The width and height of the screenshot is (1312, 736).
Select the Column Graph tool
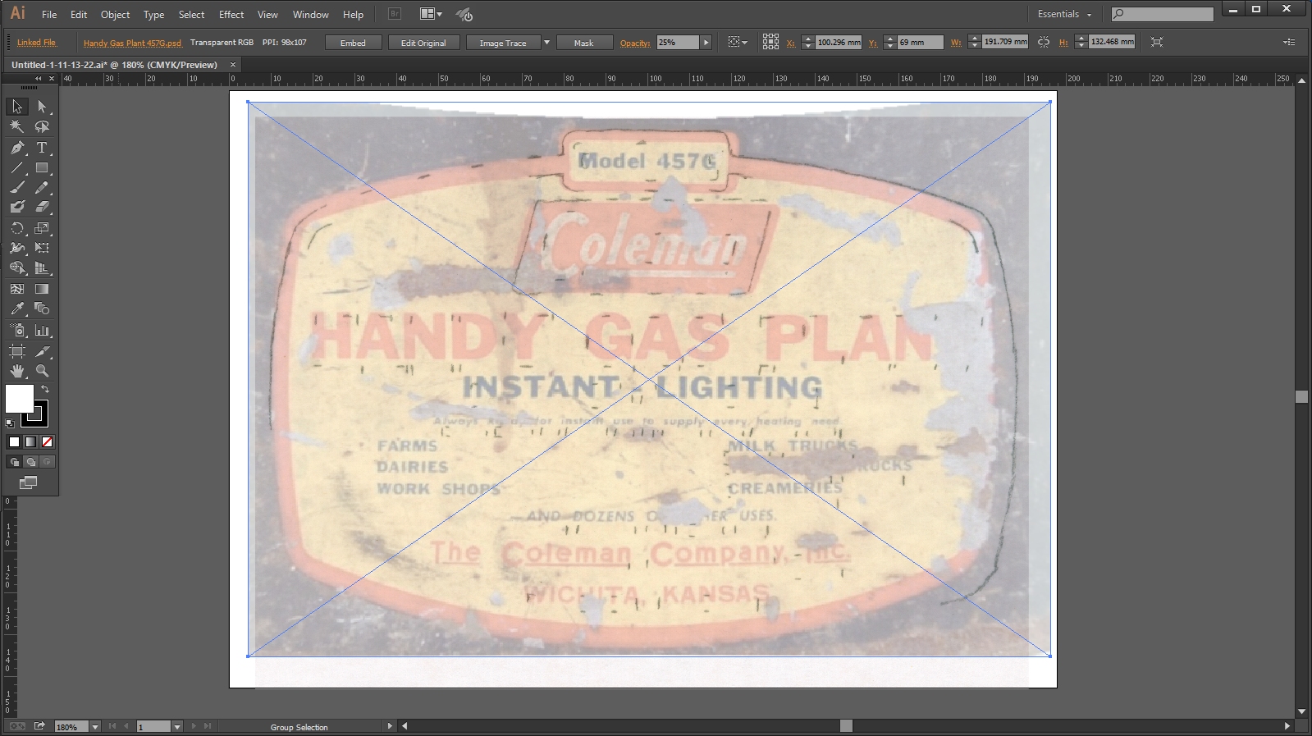tap(42, 331)
